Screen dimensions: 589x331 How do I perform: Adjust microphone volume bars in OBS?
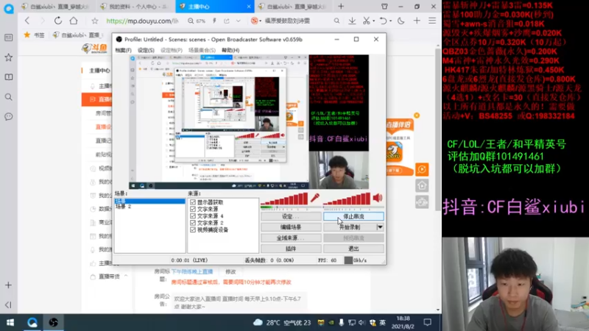point(284,199)
